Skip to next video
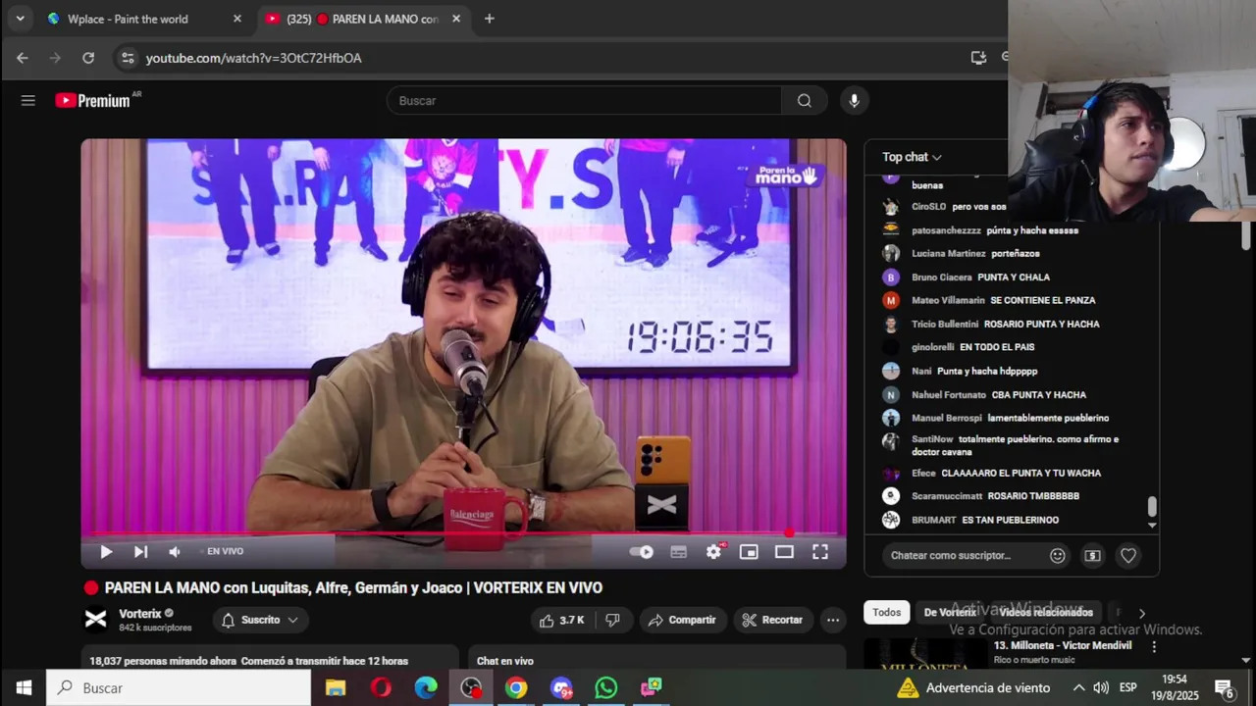1256x706 pixels. (140, 552)
